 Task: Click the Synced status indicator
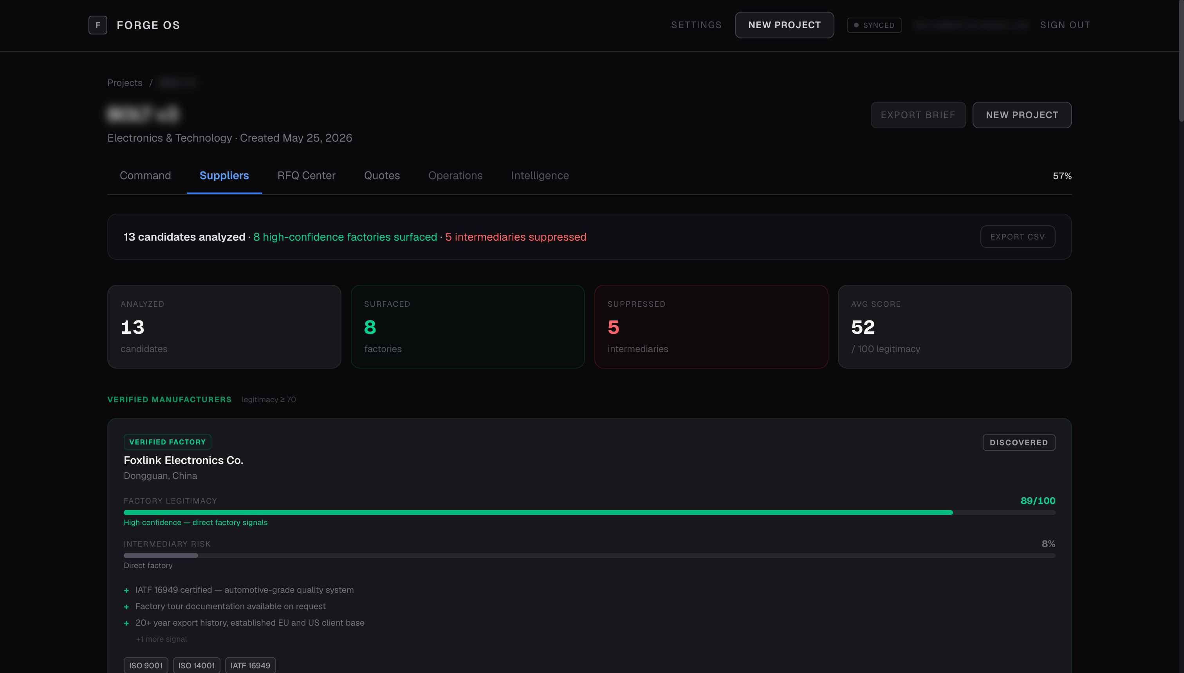click(874, 25)
